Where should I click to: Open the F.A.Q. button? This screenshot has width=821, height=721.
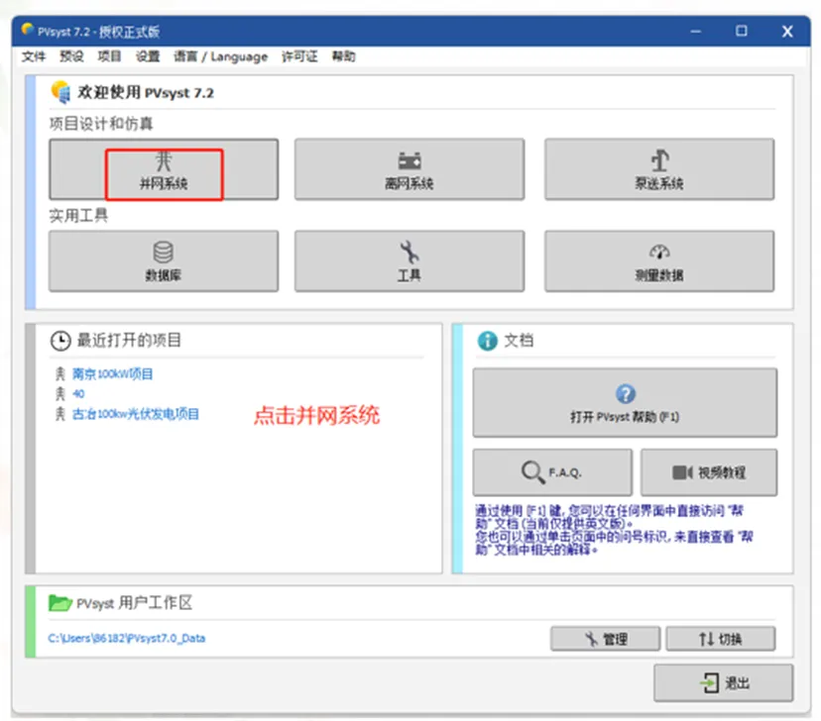pos(552,472)
